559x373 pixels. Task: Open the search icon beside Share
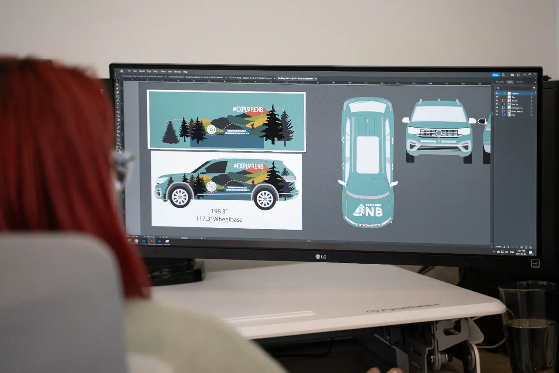point(503,75)
